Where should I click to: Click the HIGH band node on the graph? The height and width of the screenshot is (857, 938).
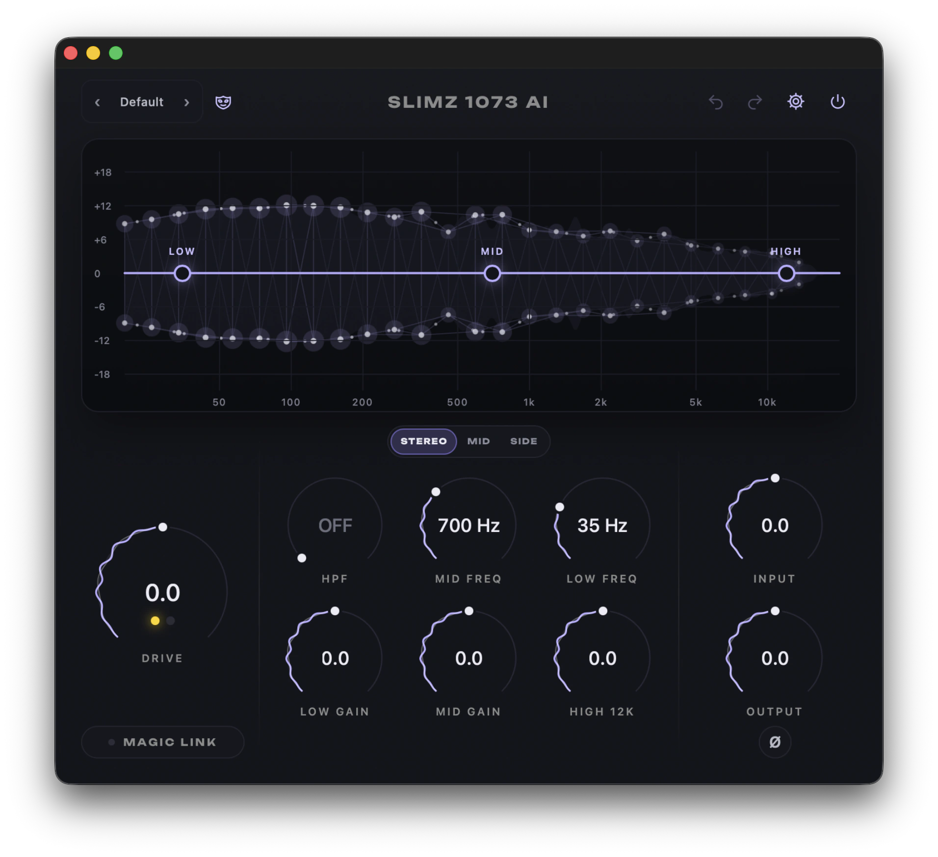tap(786, 273)
